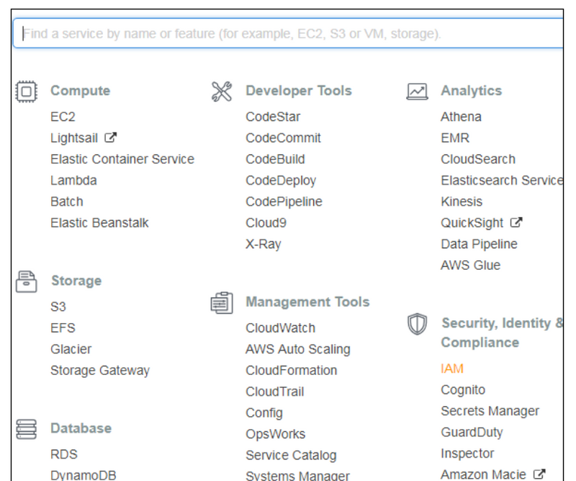Go to the S3 storage service
The image size is (576, 481).
(58, 306)
